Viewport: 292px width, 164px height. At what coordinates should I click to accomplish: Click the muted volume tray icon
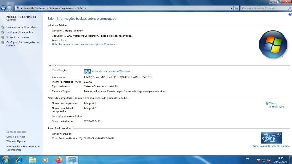point(269,160)
